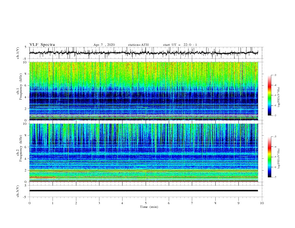295x228 pixels.
Task: Click ch.1 colorbar "log(PSD)(V²/Hz)" label
Action: pos(279,97)
